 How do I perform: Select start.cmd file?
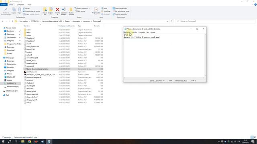(30, 89)
